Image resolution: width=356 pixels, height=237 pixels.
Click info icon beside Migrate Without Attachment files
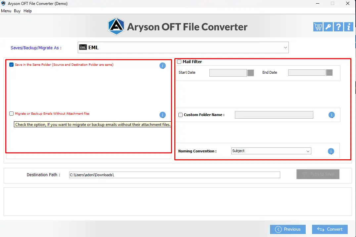(162, 115)
